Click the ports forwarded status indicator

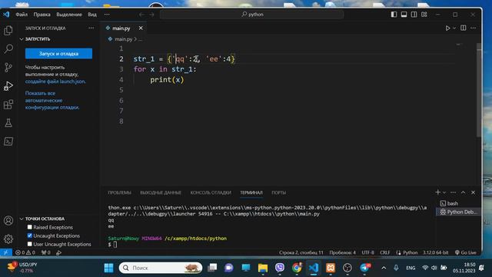[x=46, y=252]
